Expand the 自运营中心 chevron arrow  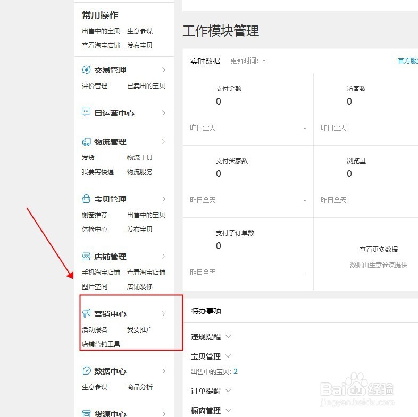pyautogui.click(x=164, y=113)
